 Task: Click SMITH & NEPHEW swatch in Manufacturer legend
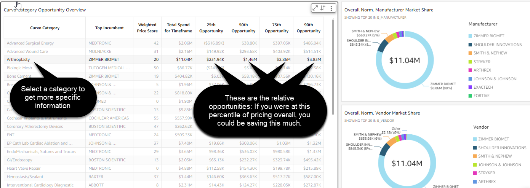(x=471, y=53)
